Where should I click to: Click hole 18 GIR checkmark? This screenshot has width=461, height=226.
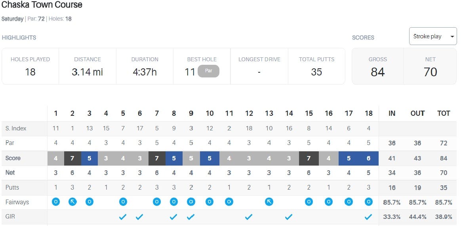click(x=369, y=217)
